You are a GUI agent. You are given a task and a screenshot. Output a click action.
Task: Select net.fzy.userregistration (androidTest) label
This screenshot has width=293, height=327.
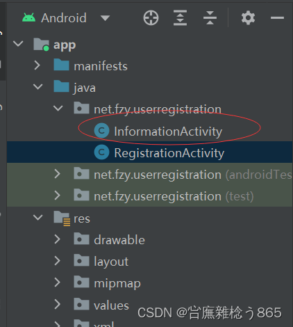coord(193,175)
